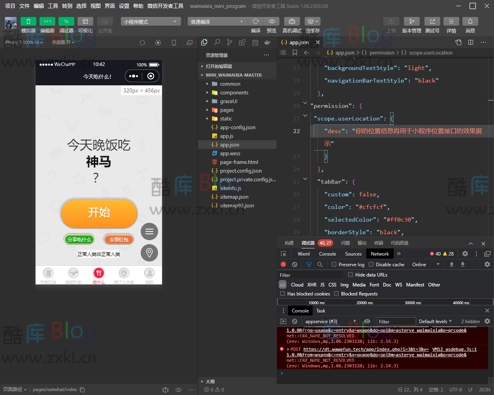Open the mini program mode dropdown
The width and height of the screenshot is (494, 395).
(x=151, y=22)
